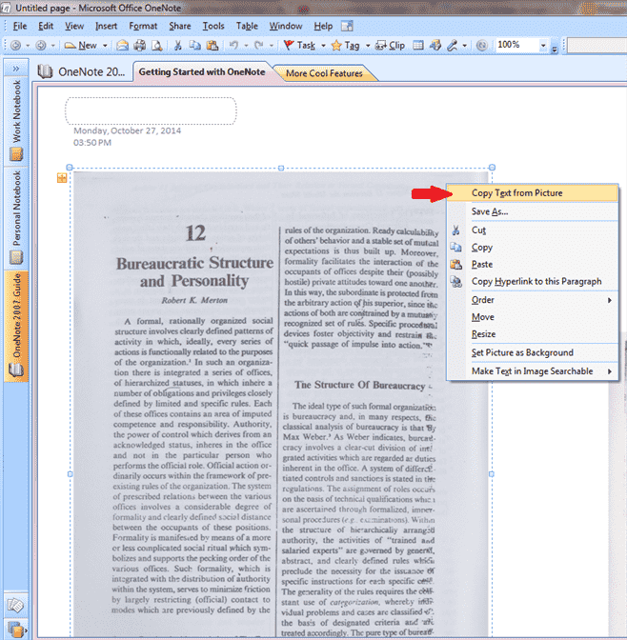Click the Insert Table toolbar icon
627x640 pixels.
pyautogui.click(x=418, y=45)
